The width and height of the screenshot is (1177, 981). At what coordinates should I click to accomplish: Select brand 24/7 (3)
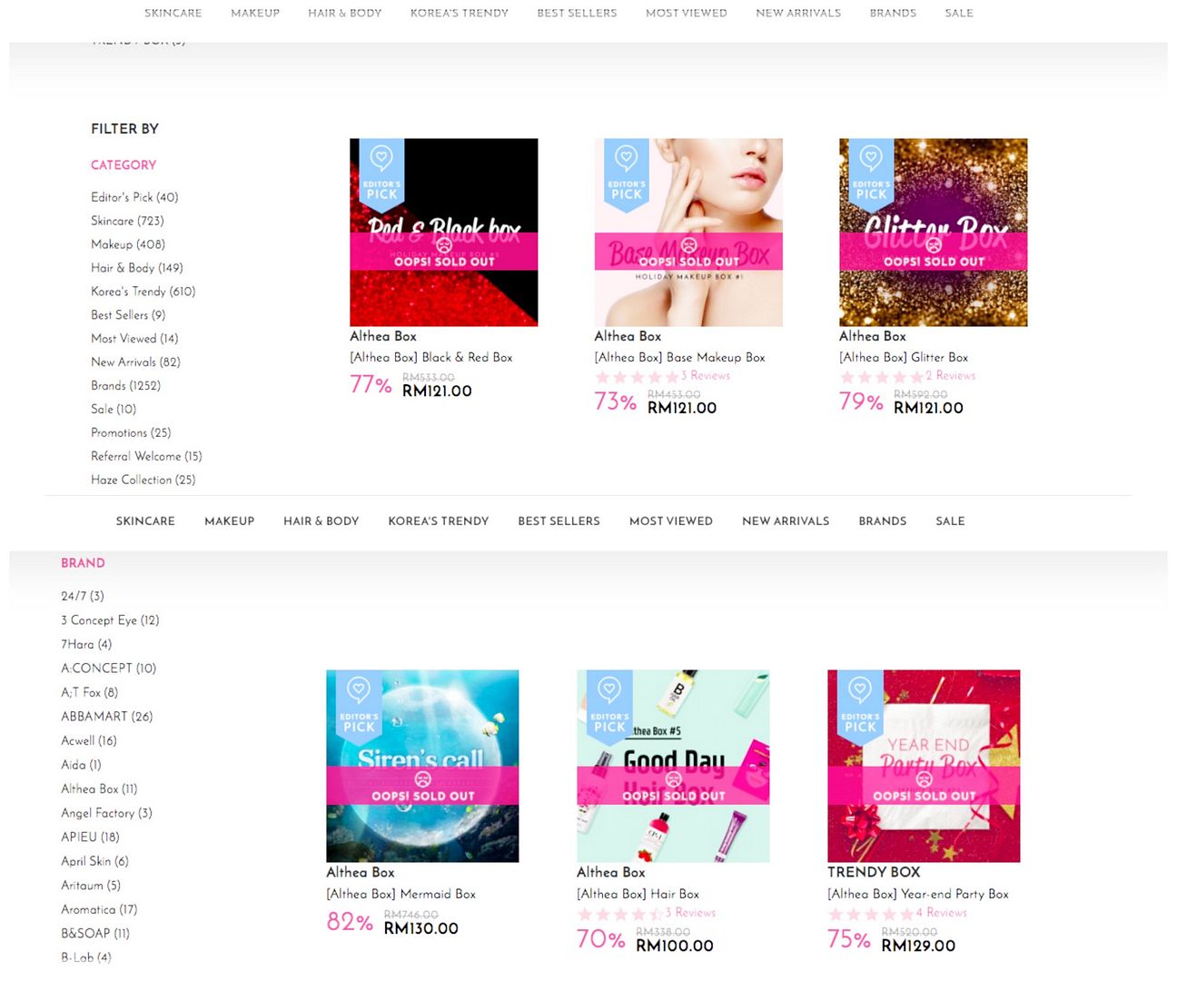click(83, 596)
